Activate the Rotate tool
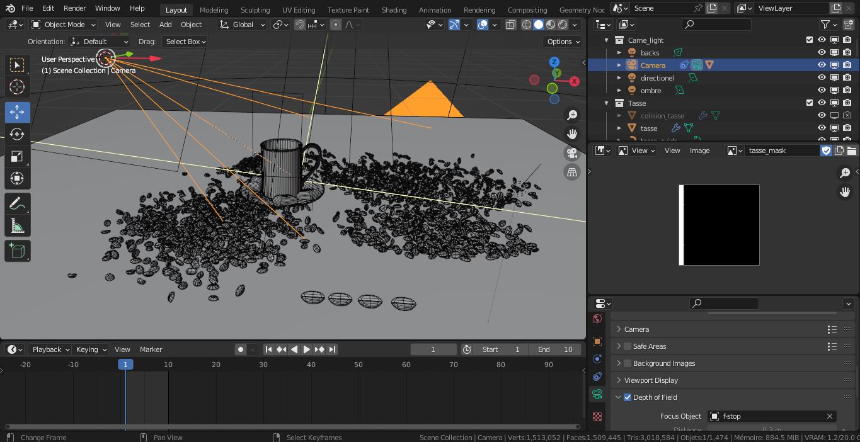Image resolution: width=860 pixels, height=442 pixels. click(17, 134)
